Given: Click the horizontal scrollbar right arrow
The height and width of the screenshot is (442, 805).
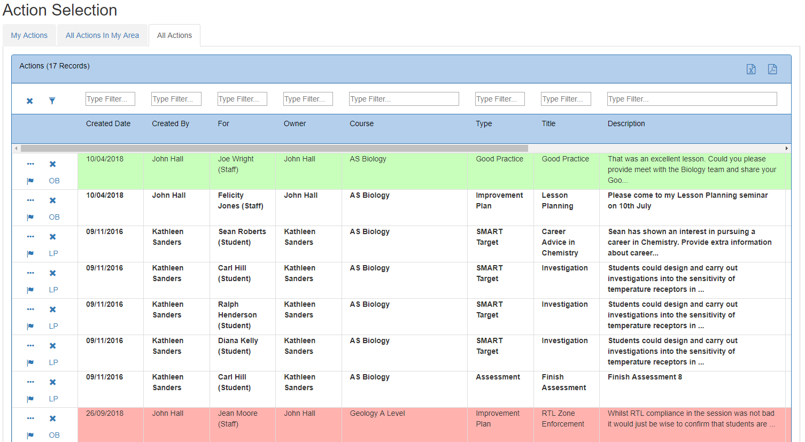Looking at the screenshot, I should (x=786, y=149).
